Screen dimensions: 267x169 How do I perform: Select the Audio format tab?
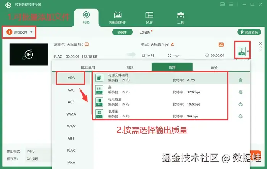pyautogui.click(x=172, y=67)
